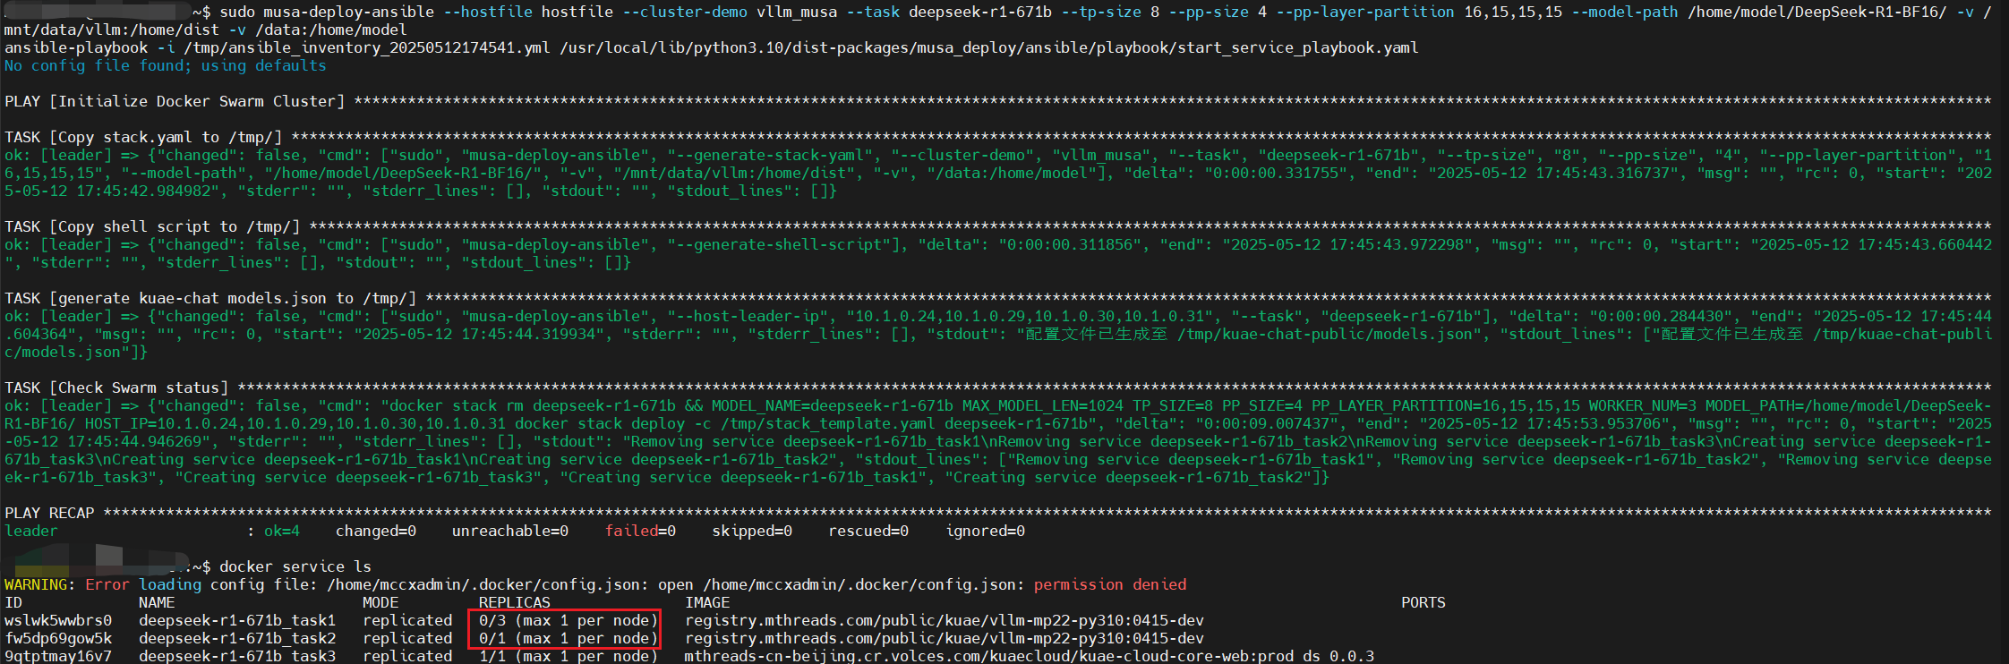Click "replicated" mode in the task1 row
The width and height of the screenshot is (2009, 664).
[407, 620]
